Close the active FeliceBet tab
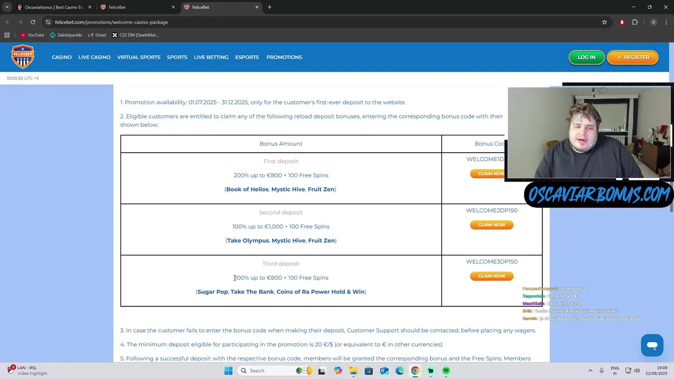Image resolution: width=674 pixels, height=379 pixels. point(257,7)
